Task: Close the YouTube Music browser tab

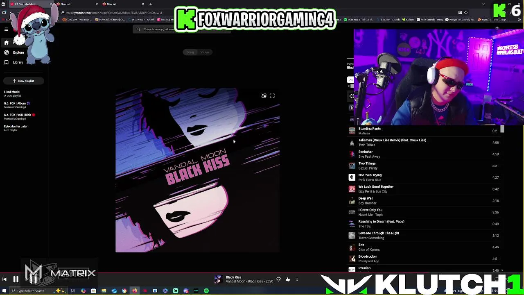Action: pos(51,4)
